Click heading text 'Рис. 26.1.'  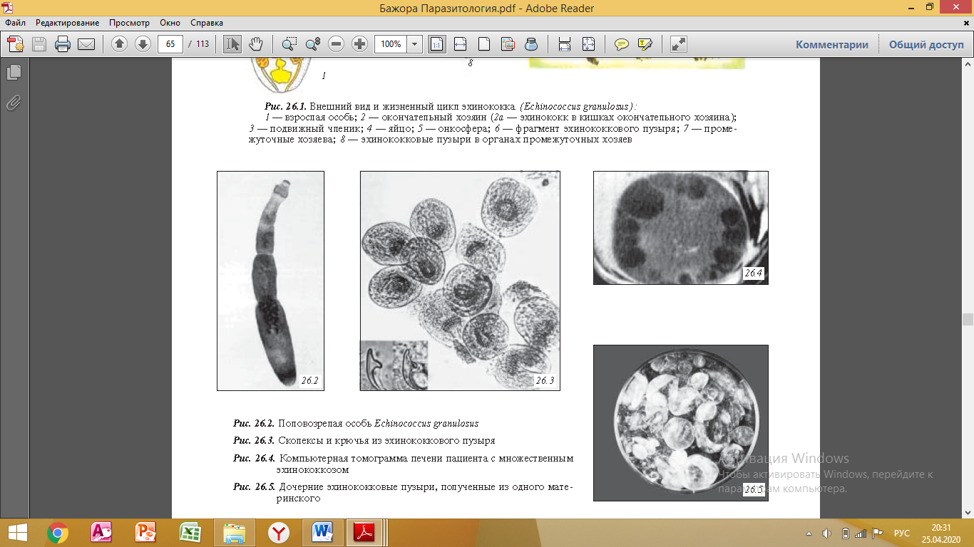(285, 106)
